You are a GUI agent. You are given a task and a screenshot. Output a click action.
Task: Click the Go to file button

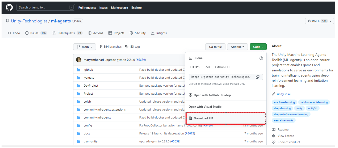click(x=215, y=47)
